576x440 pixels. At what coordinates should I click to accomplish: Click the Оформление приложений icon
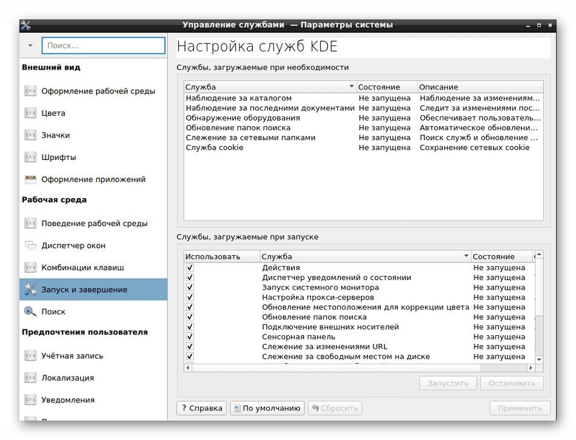tap(30, 179)
